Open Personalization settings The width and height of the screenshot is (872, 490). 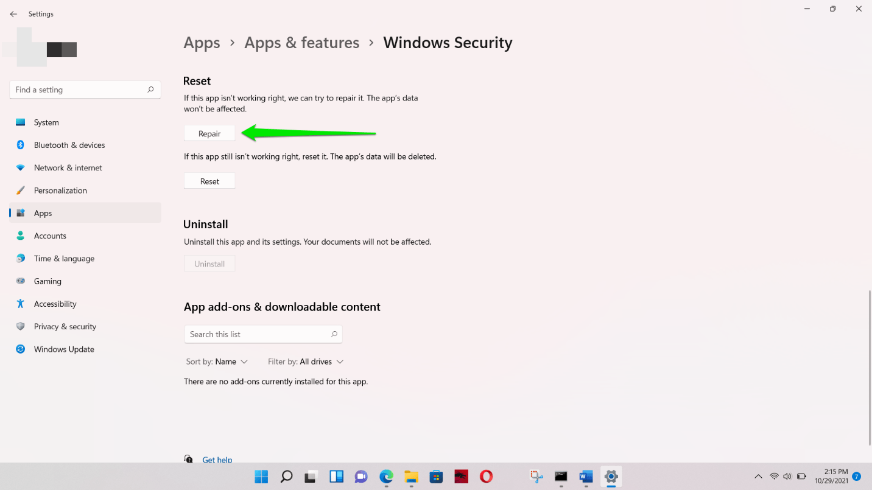60,190
